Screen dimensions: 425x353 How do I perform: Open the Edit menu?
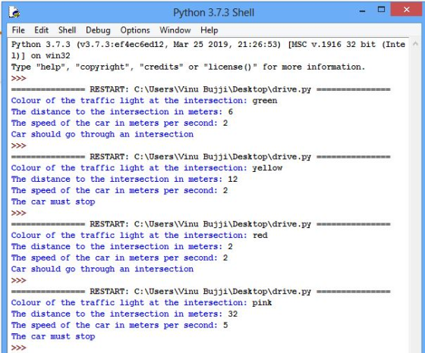click(41, 30)
